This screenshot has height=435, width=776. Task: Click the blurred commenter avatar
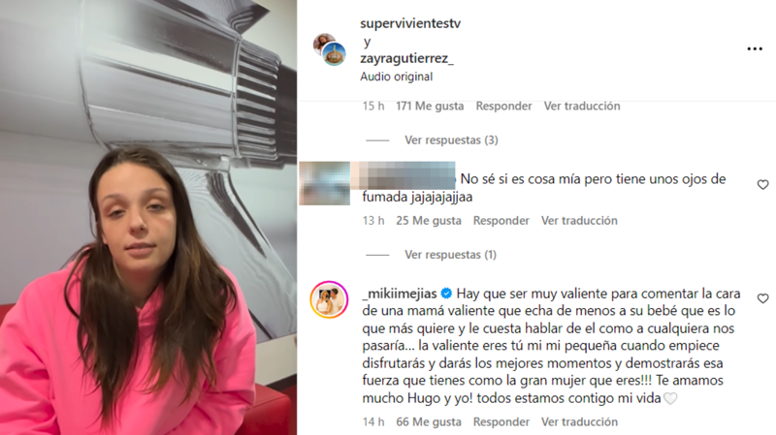[x=325, y=183]
